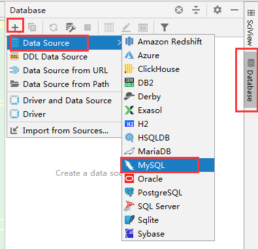This screenshot has height=249, width=258.
Task: Open the gear settings for the Database panel
Action: (x=218, y=10)
